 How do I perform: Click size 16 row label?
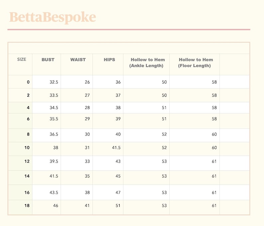[x=27, y=193]
